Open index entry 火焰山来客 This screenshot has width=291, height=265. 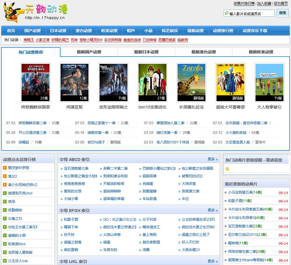112,235
